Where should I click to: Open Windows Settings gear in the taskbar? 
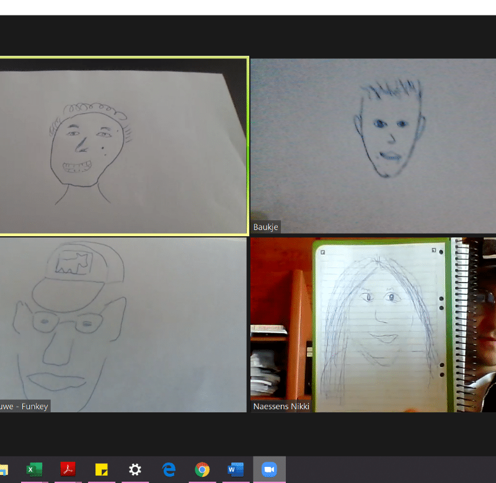135,470
